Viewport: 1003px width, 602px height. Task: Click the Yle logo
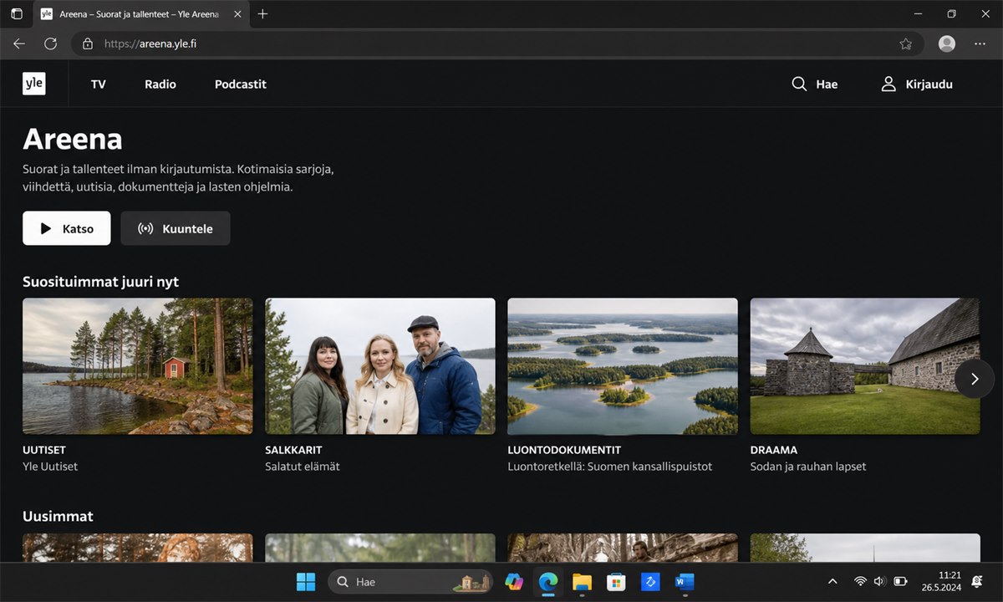point(33,84)
